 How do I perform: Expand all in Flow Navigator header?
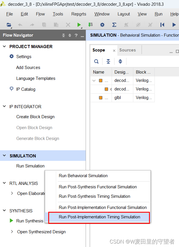pos(70,35)
